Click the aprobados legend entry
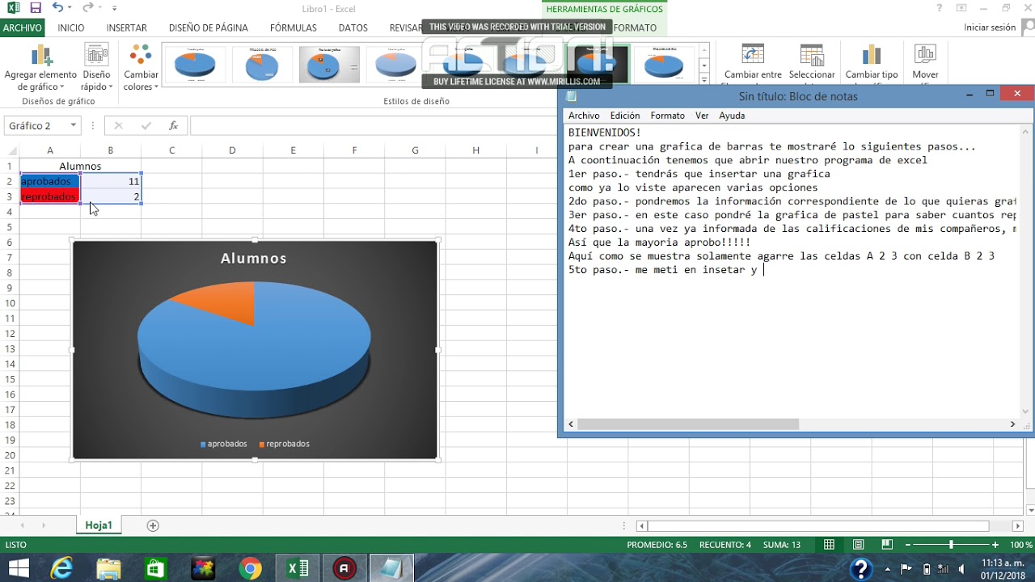 224,444
